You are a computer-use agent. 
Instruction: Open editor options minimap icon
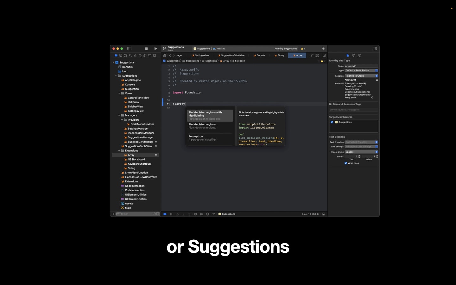pos(317,55)
